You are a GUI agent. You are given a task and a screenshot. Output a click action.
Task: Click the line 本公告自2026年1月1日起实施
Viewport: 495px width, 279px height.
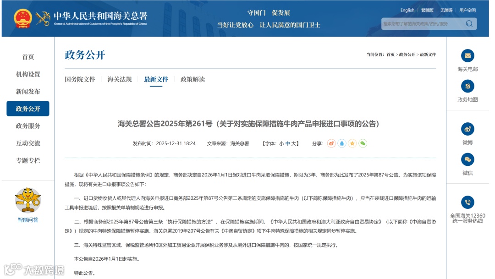(107, 259)
